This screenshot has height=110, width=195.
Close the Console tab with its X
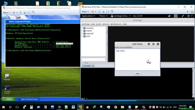coord(93,66)
